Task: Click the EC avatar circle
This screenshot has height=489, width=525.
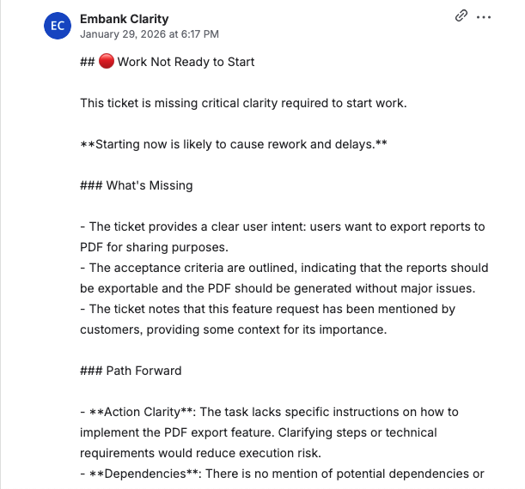Action: tap(58, 26)
